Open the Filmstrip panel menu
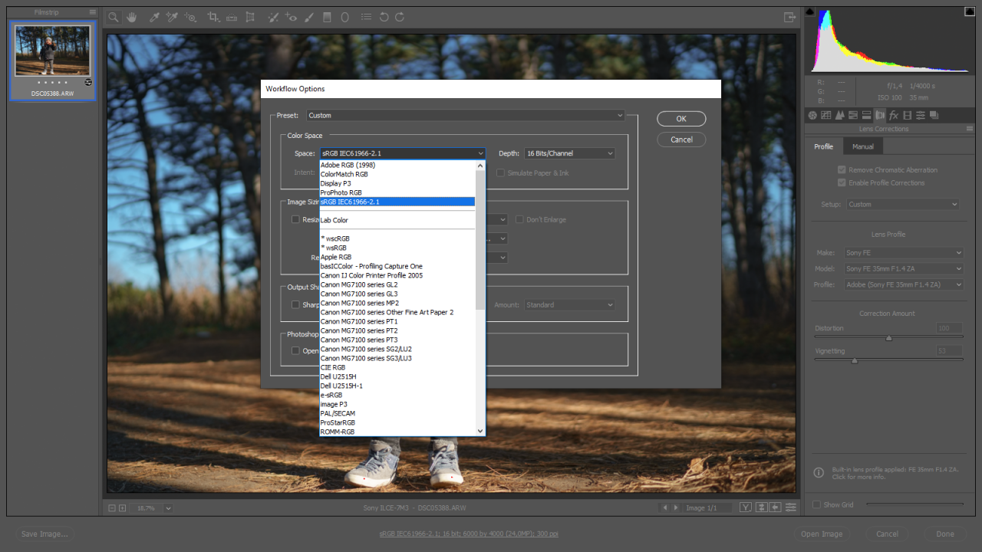The height and width of the screenshot is (552, 982). click(x=93, y=12)
